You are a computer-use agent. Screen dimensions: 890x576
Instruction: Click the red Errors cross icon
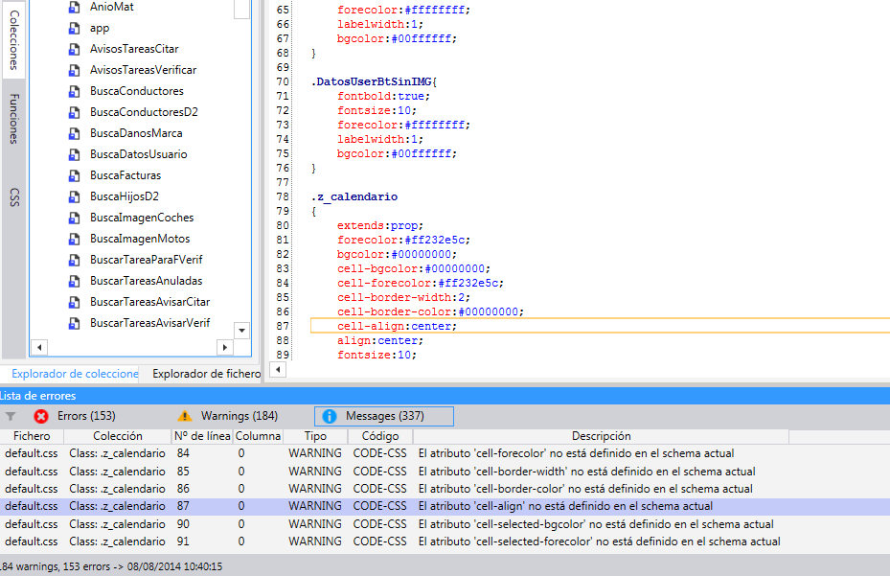point(41,416)
